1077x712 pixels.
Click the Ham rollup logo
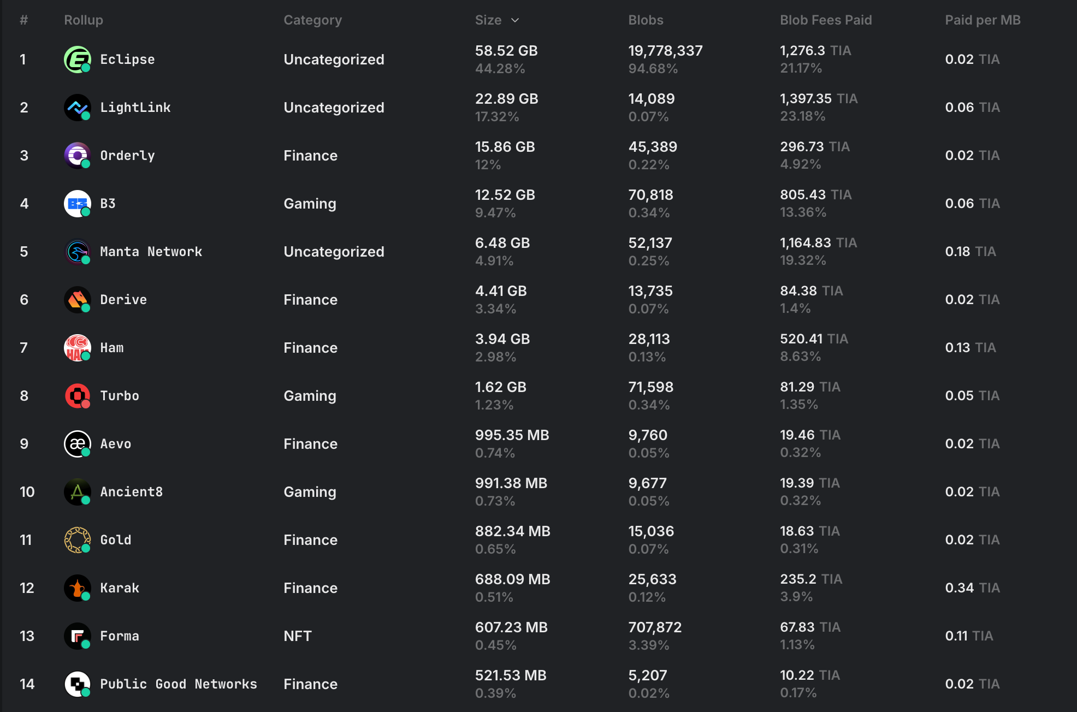click(x=77, y=348)
